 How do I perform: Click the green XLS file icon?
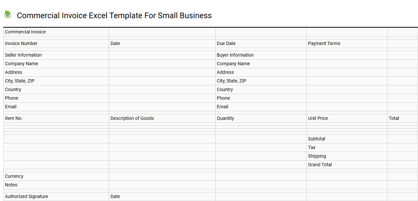coord(7,14)
